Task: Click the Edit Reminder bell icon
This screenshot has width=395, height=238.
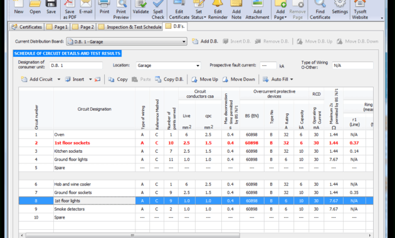Action: point(218,9)
